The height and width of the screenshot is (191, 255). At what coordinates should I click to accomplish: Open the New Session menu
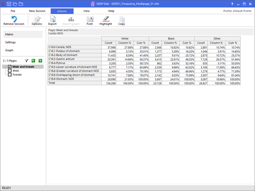pyautogui.click(x=37, y=11)
